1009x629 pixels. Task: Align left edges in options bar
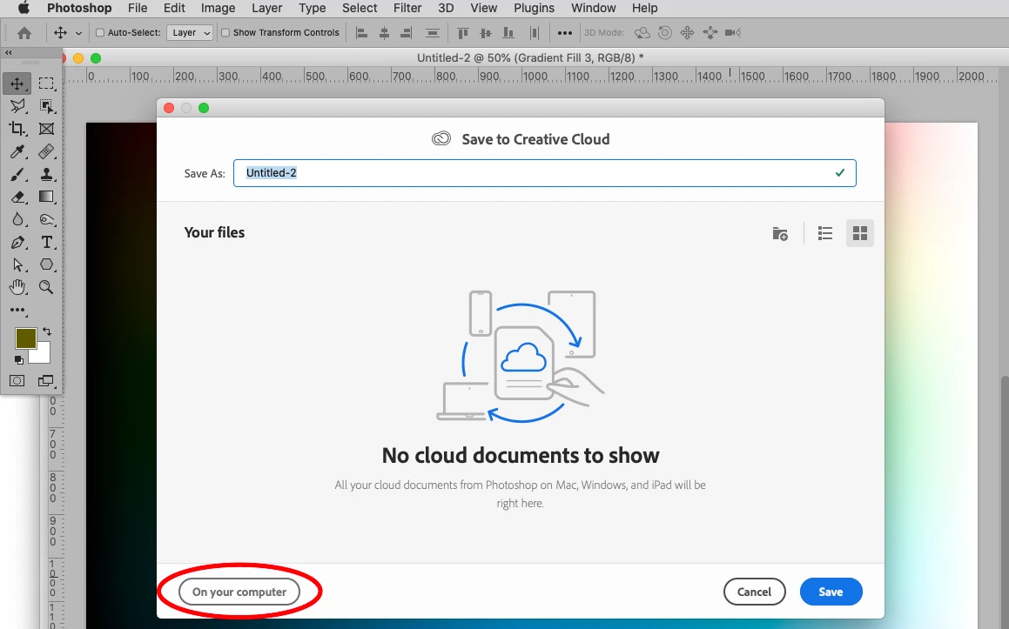(361, 33)
